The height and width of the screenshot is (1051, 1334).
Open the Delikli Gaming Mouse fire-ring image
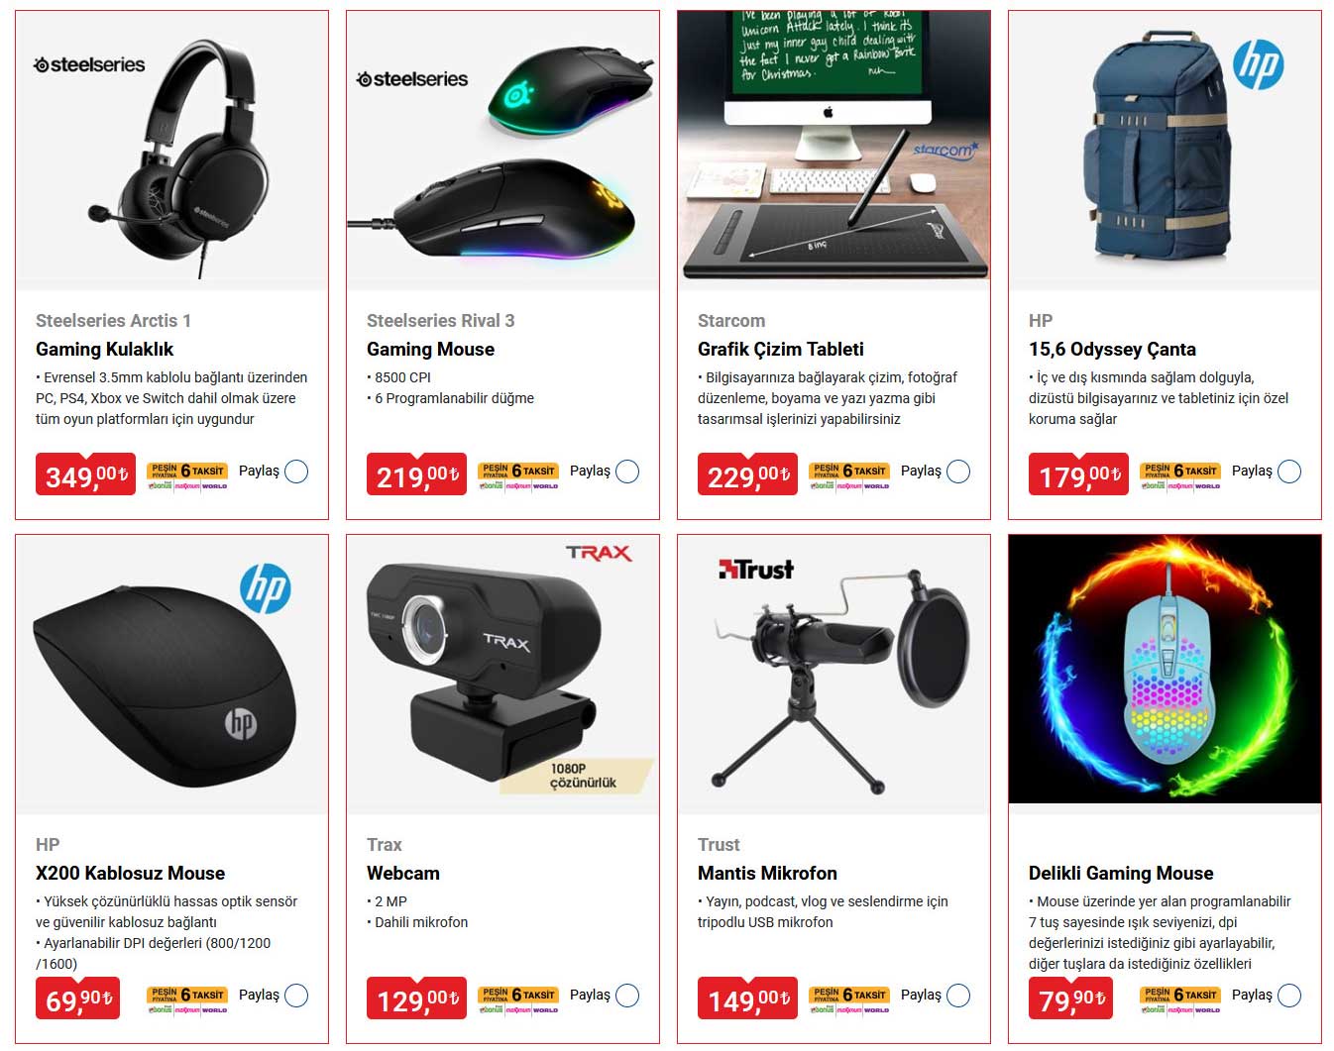pos(1165,670)
